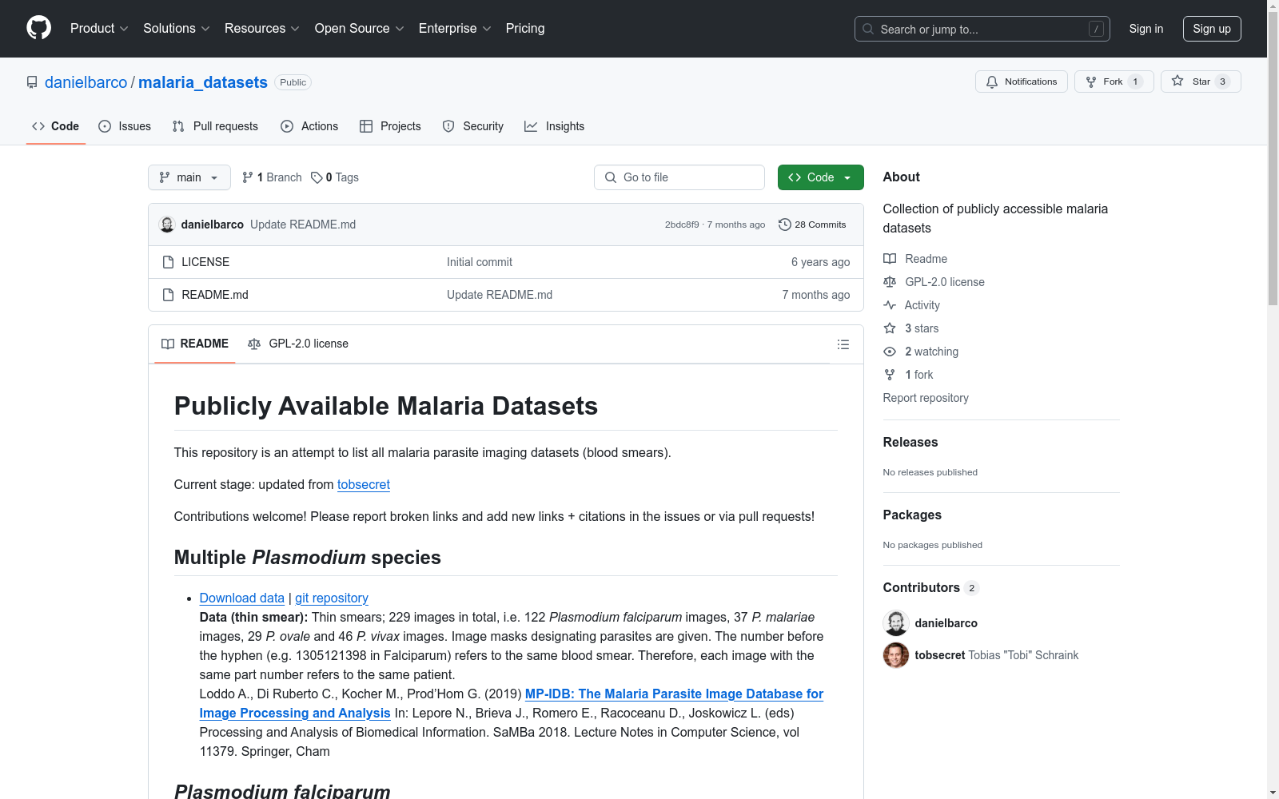Open the danielbarco owner link

pyautogui.click(x=86, y=82)
